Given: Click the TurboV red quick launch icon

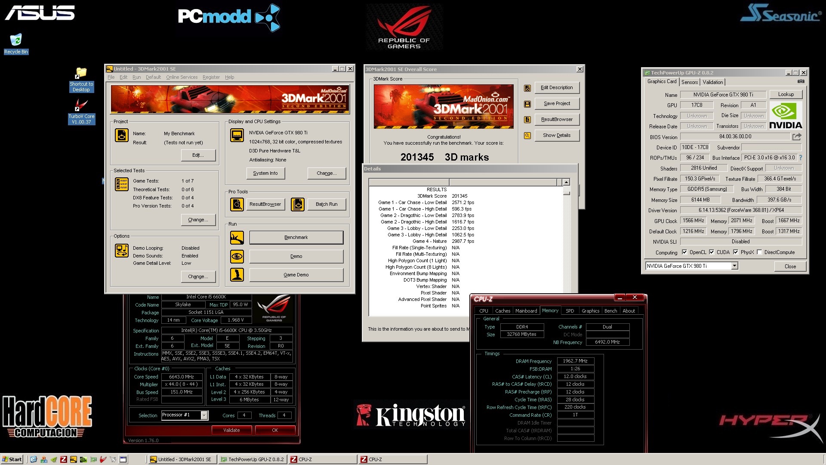Looking at the screenshot, I should pyautogui.click(x=103, y=459).
